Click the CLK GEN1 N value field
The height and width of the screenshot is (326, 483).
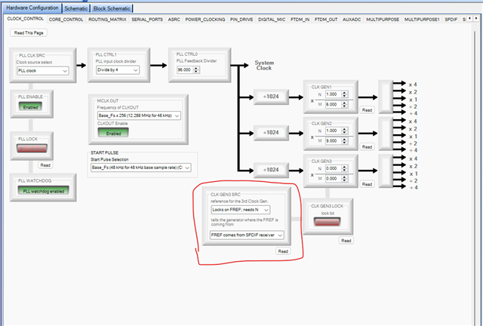click(333, 94)
